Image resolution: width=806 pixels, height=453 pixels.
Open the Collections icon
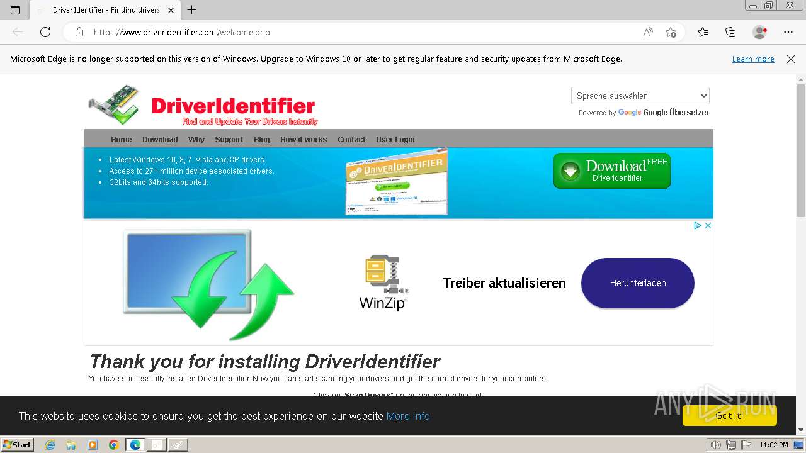tap(730, 32)
